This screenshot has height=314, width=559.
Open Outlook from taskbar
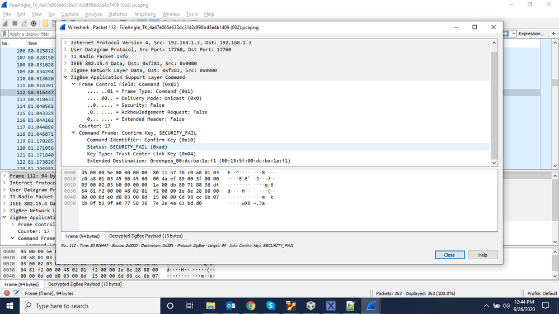coord(231,306)
